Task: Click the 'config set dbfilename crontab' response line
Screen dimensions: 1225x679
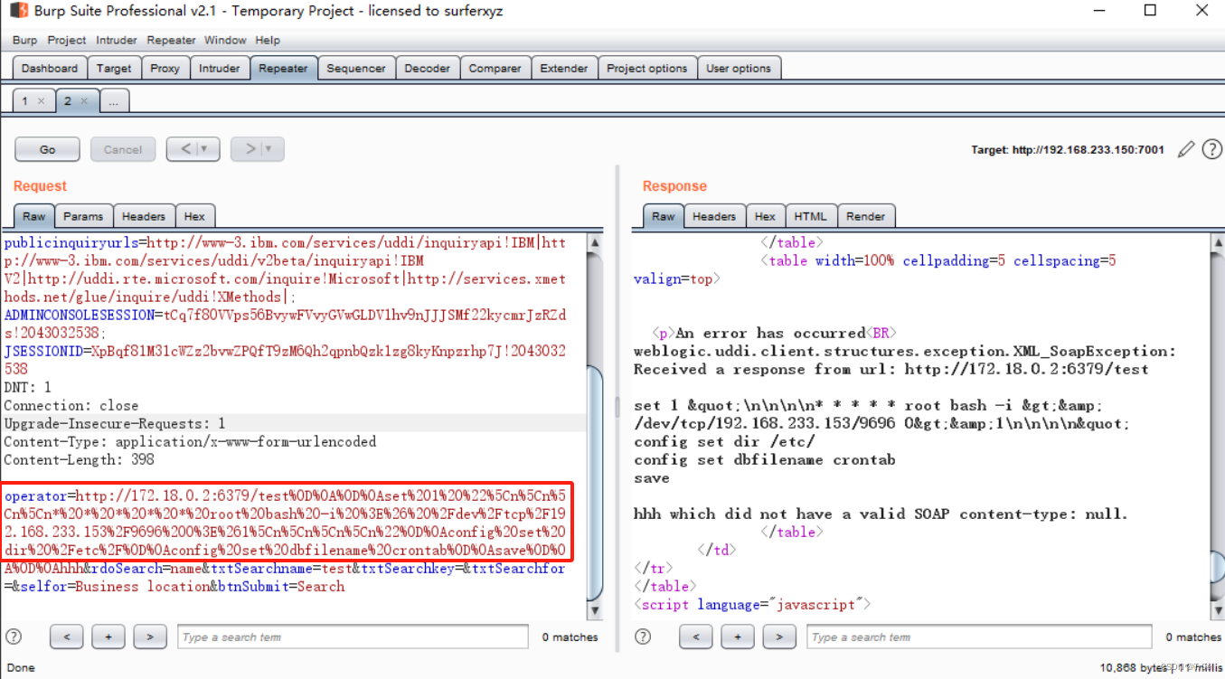Action: pos(765,459)
